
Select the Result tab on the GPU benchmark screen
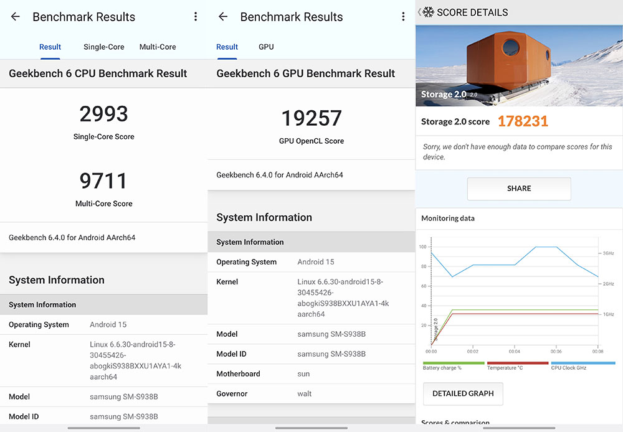pos(227,47)
